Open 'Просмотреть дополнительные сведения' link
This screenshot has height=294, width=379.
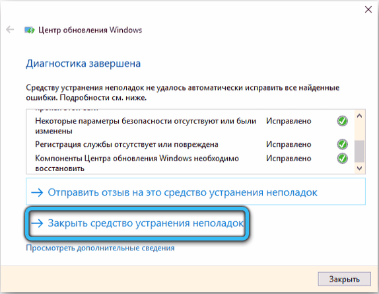pos(100,248)
